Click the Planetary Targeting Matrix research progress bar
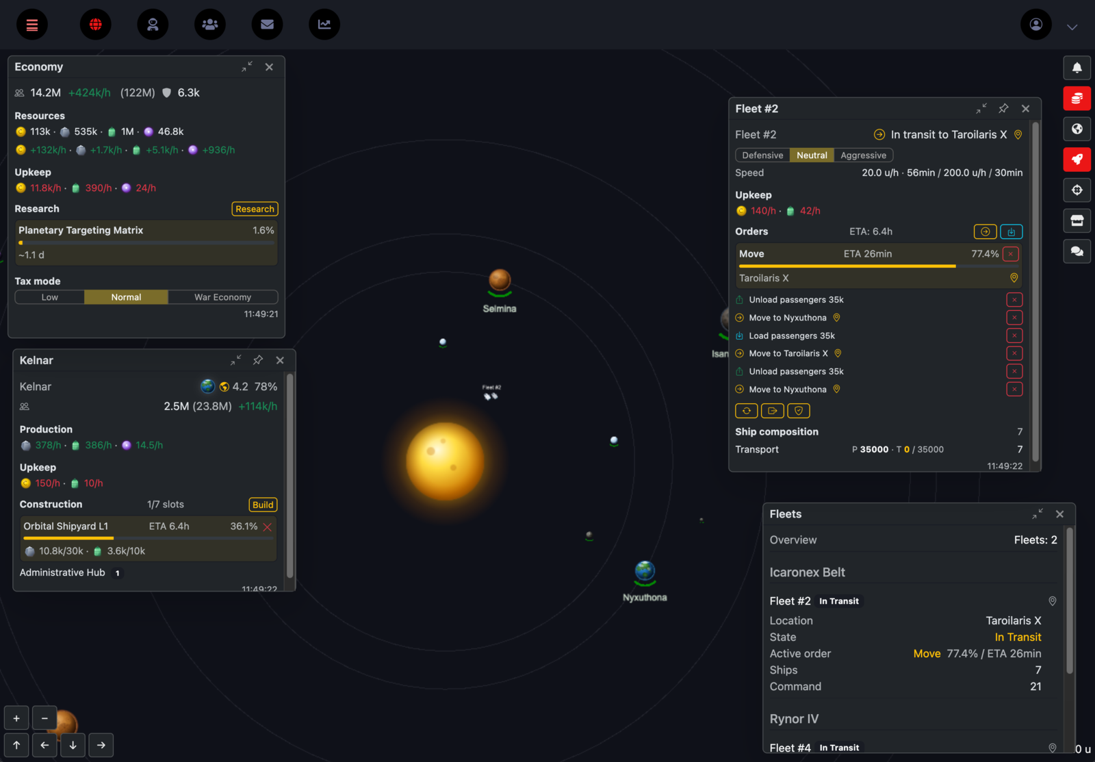 (146, 242)
